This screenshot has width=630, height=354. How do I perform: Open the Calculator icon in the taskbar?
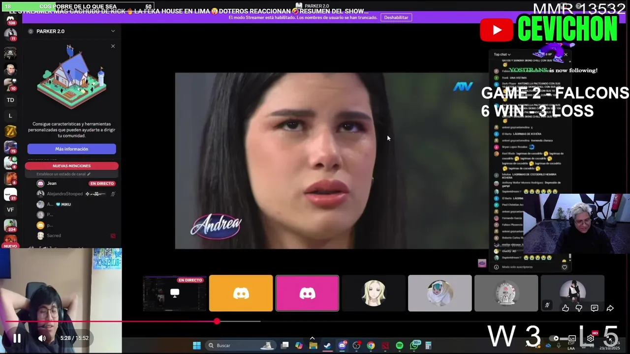pyautogui.click(x=428, y=346)
